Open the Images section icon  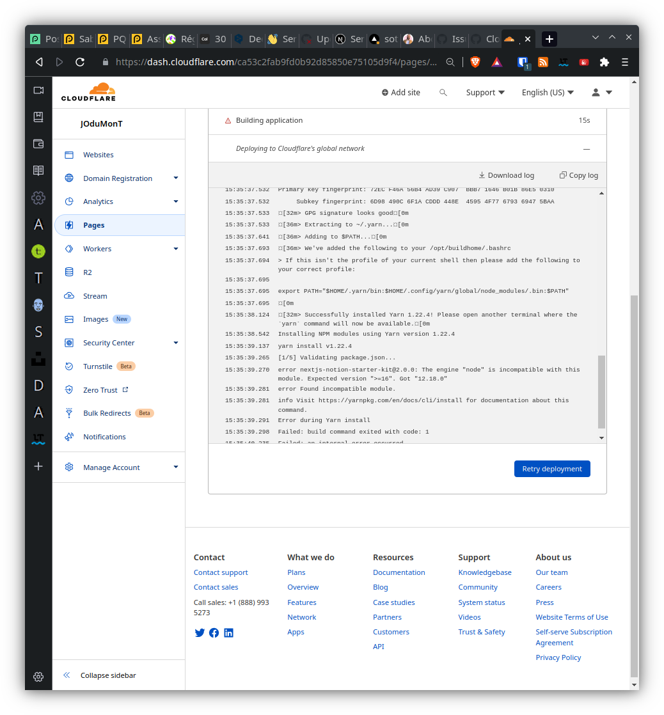point(69,318)
